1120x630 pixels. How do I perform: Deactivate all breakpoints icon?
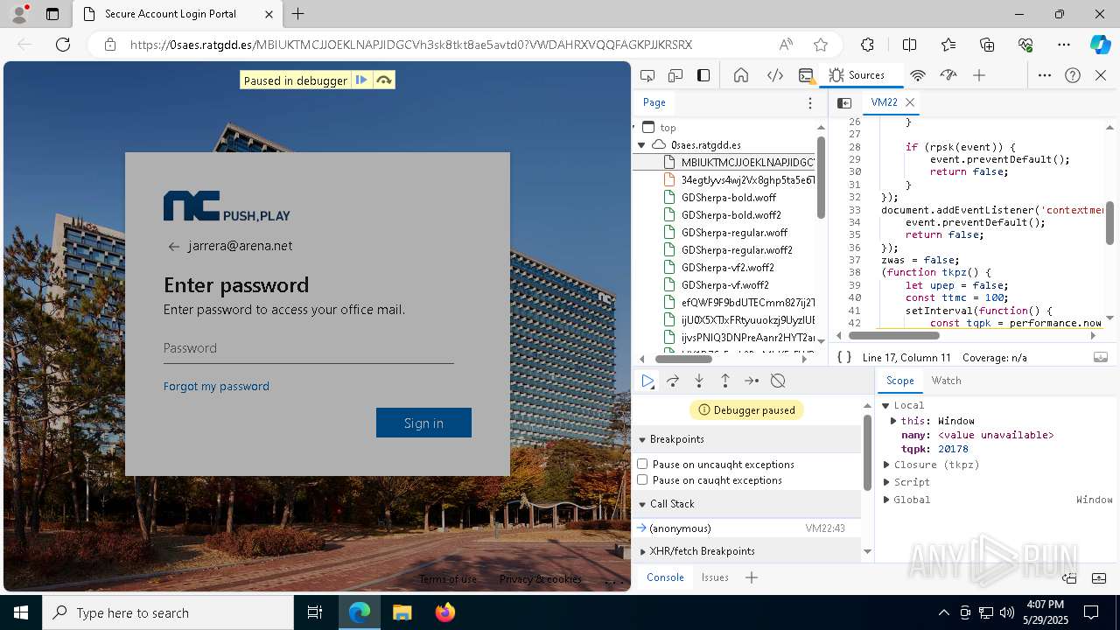pyautogui.click(x=778, y=381)
